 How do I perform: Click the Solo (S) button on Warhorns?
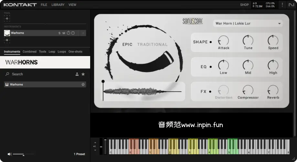(59, 33)
